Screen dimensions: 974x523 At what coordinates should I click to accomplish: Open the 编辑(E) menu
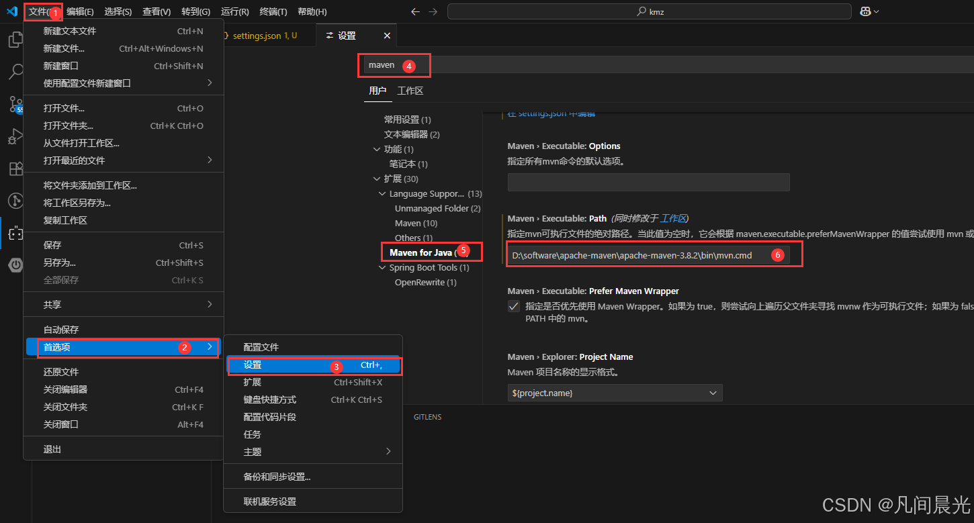pyautogui.click(x=80, y=11)
